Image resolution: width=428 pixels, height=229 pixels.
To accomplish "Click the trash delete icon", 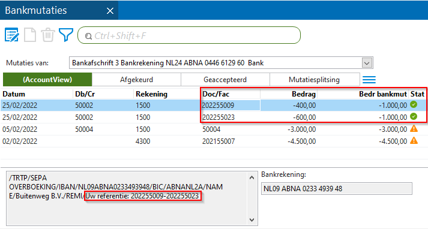I will (48, 35).
